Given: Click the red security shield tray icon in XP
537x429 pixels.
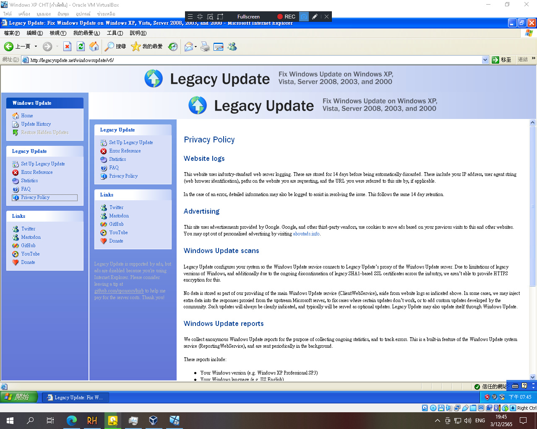Looking at the screenshot, I should 487,397.
